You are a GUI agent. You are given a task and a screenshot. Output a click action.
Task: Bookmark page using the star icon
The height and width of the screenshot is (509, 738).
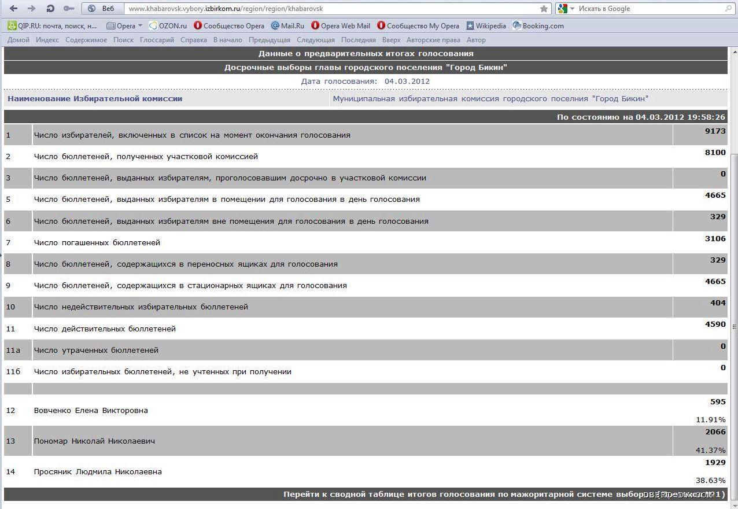pyautogui.click(x=544, y=9)
